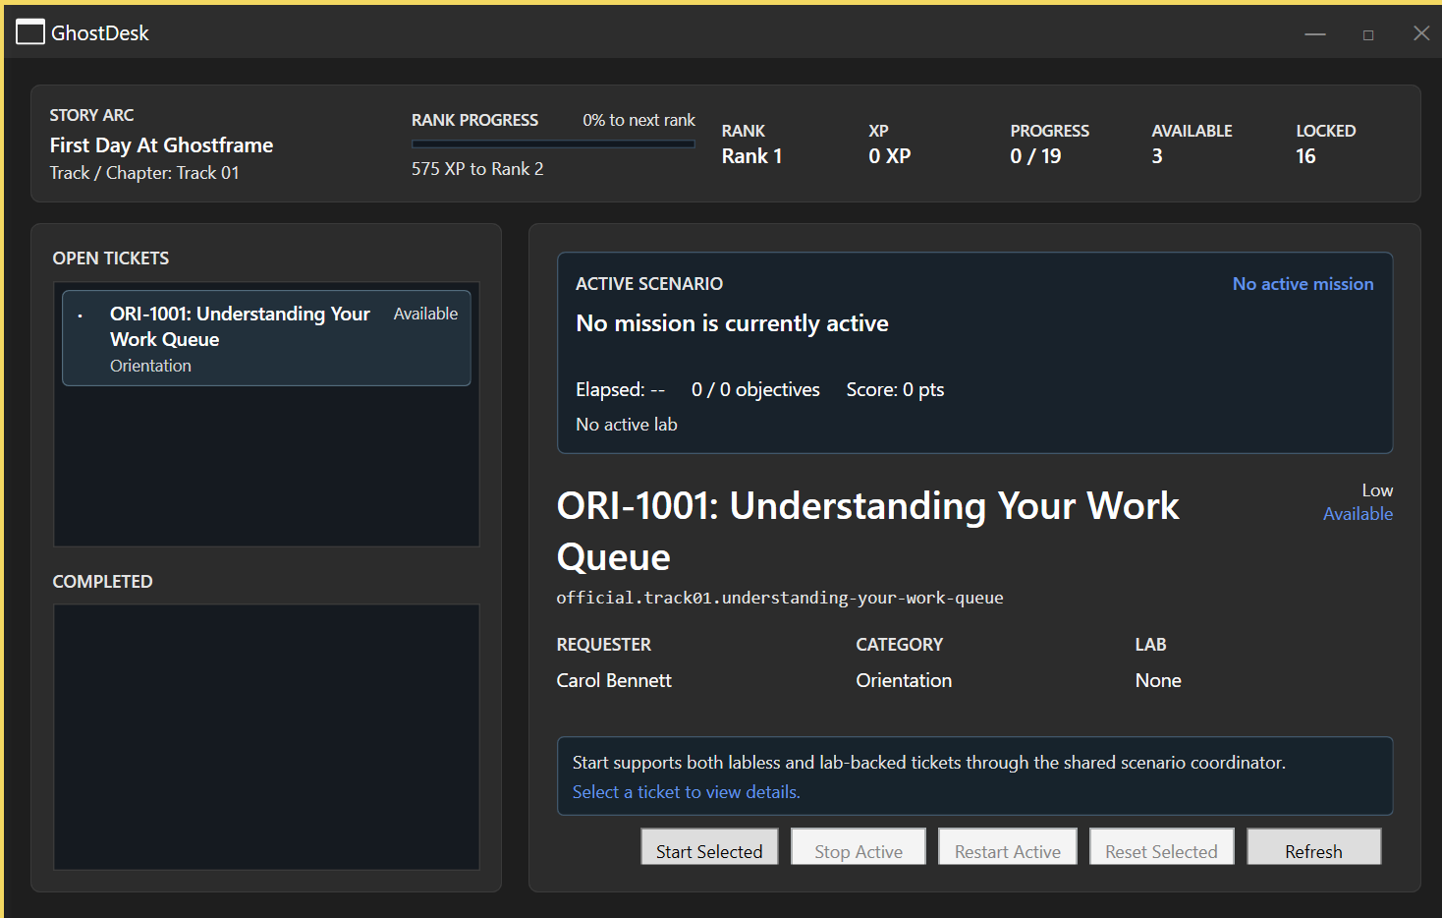The height and width of the screenshot is (918, 1442).
Task: Click the Available count '3'
Action: (x=1157, y=156)
